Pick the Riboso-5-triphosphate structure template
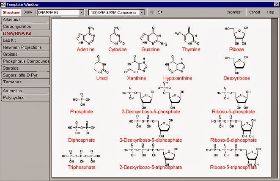Image resolution: width=280 pixels, height=181 pixels. (233, 155)
